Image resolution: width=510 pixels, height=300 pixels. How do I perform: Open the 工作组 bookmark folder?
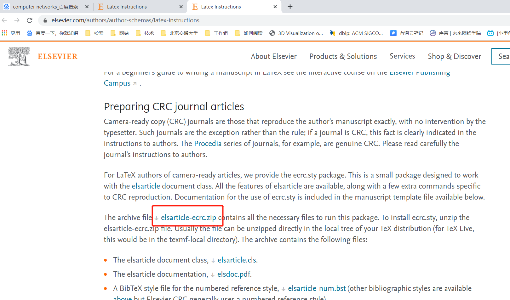pyautogui.click(x=216, y=33)
